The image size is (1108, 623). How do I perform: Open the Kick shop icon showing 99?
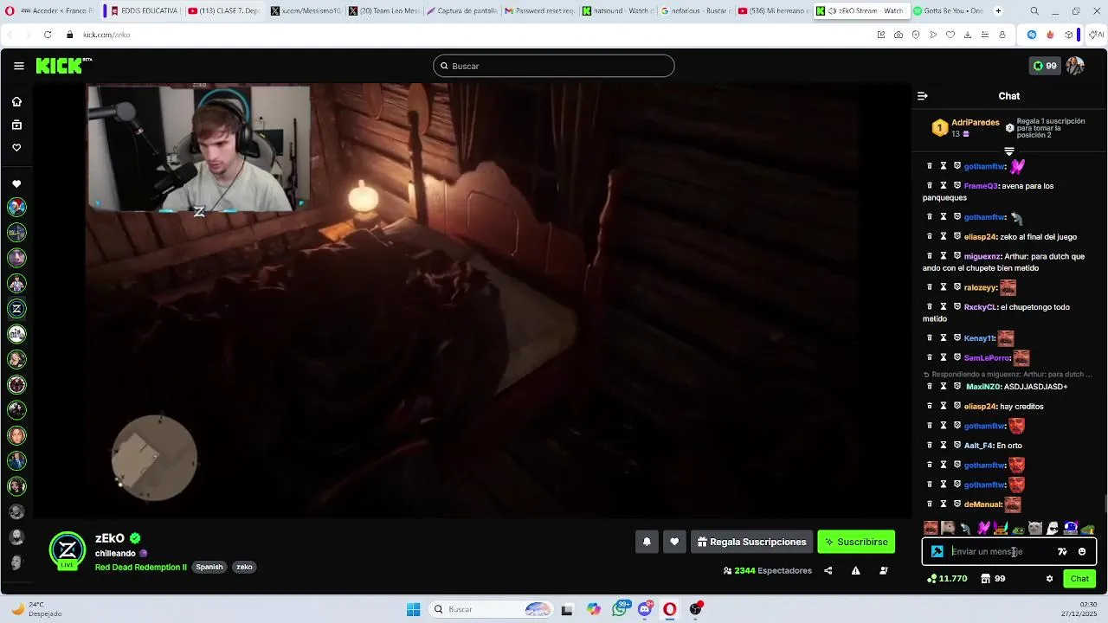[x=993, y=579]
